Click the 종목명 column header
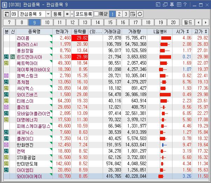Image resolution: width=211 pixels, height=183 pixels. [x=34, y=32]
